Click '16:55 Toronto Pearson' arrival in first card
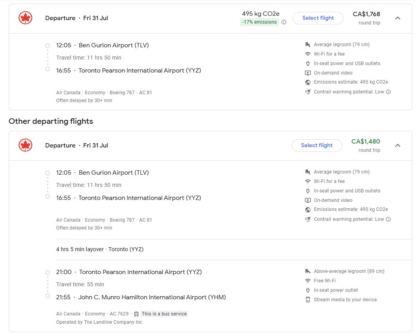The height and width of the screenshot is (334, 419). 128,70
